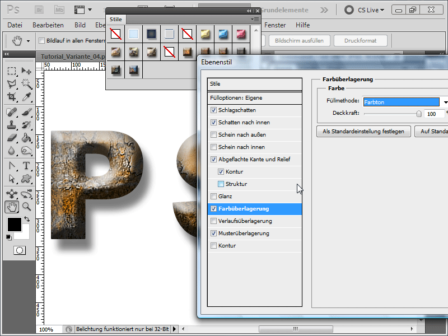Screen dimensions: 448x336
Task: Select the Eyedropper tool
Action: (x=26, y=97)
